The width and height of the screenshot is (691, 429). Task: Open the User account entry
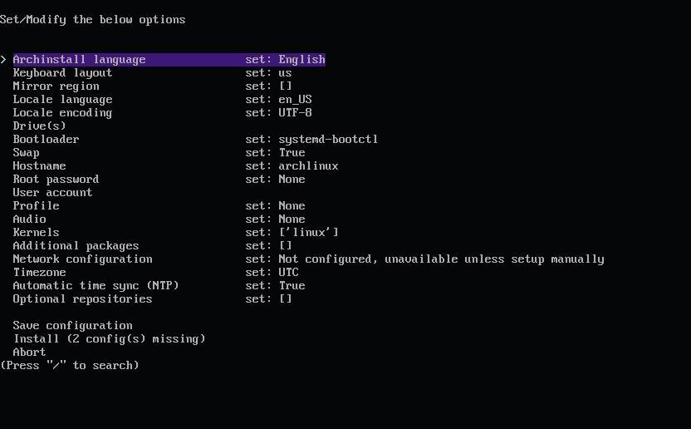point(52,192)
